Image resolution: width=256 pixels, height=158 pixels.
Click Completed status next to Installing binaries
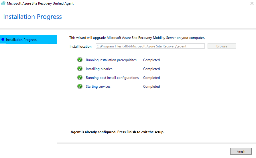[151, 69]
